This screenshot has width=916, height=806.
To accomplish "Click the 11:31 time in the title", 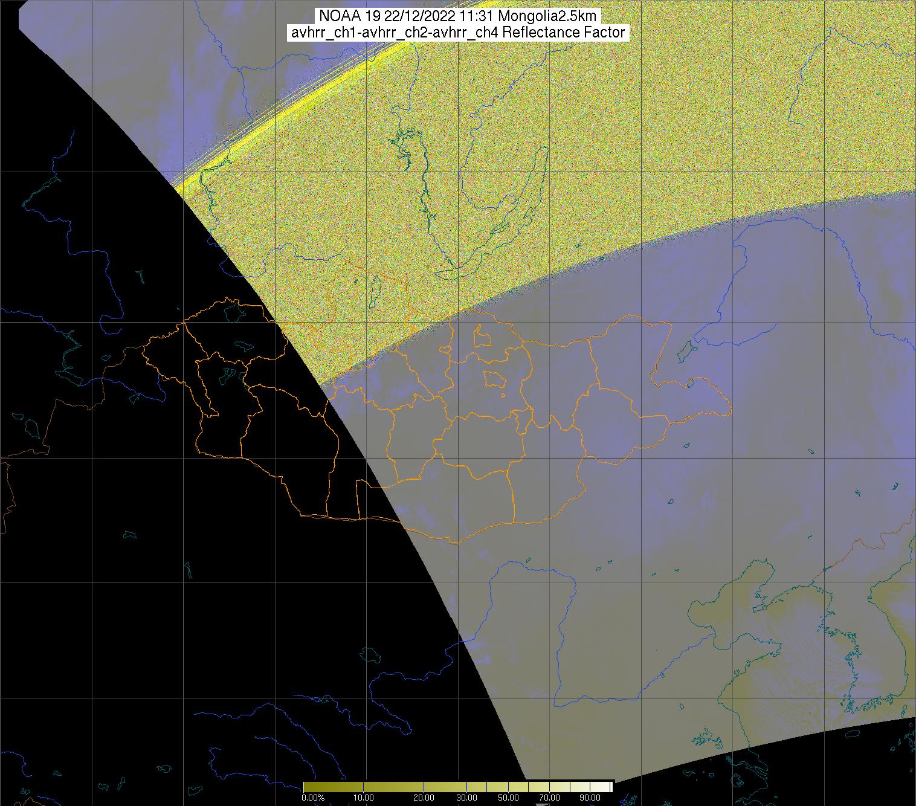I will (x=480, y=16).
